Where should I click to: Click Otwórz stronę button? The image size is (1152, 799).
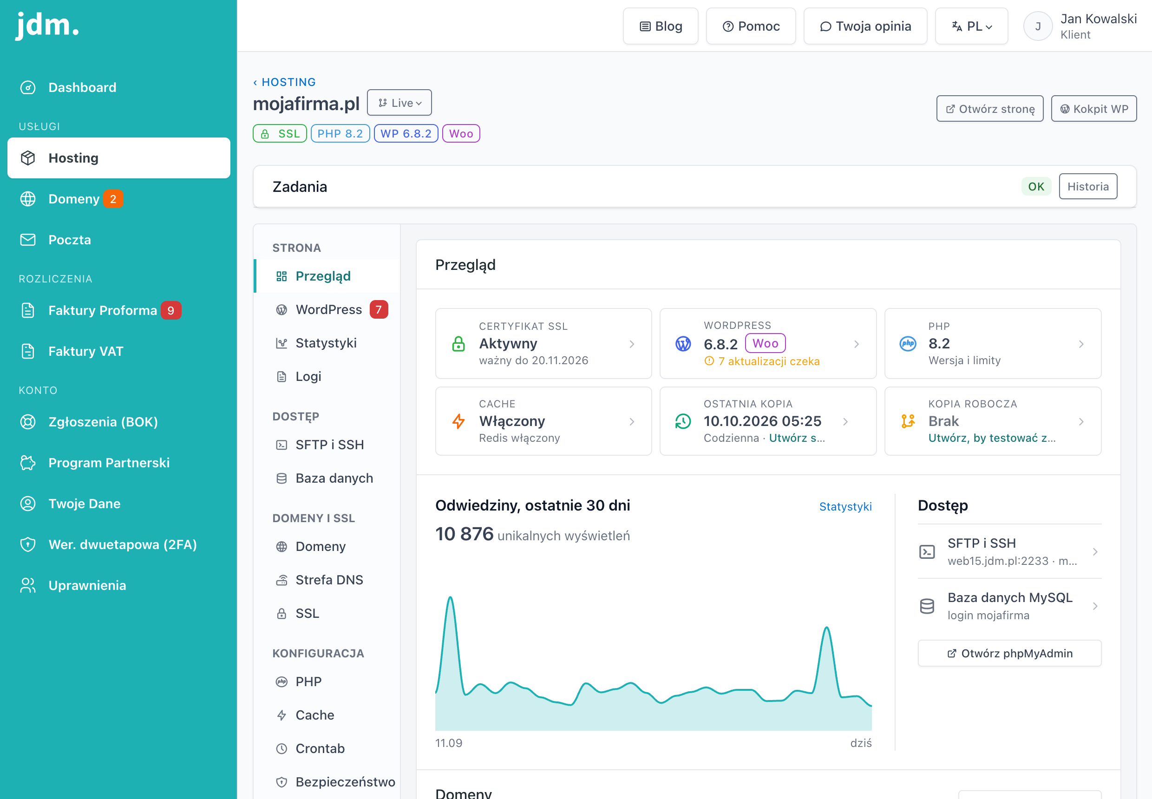tap(990, 109)
